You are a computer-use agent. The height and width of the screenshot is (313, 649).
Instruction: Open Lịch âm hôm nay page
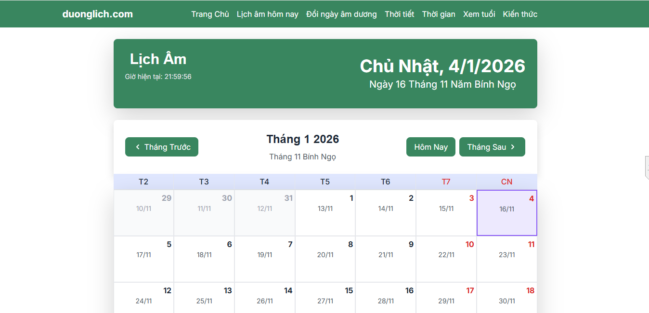pyautogui.click(x=267, y=14)
